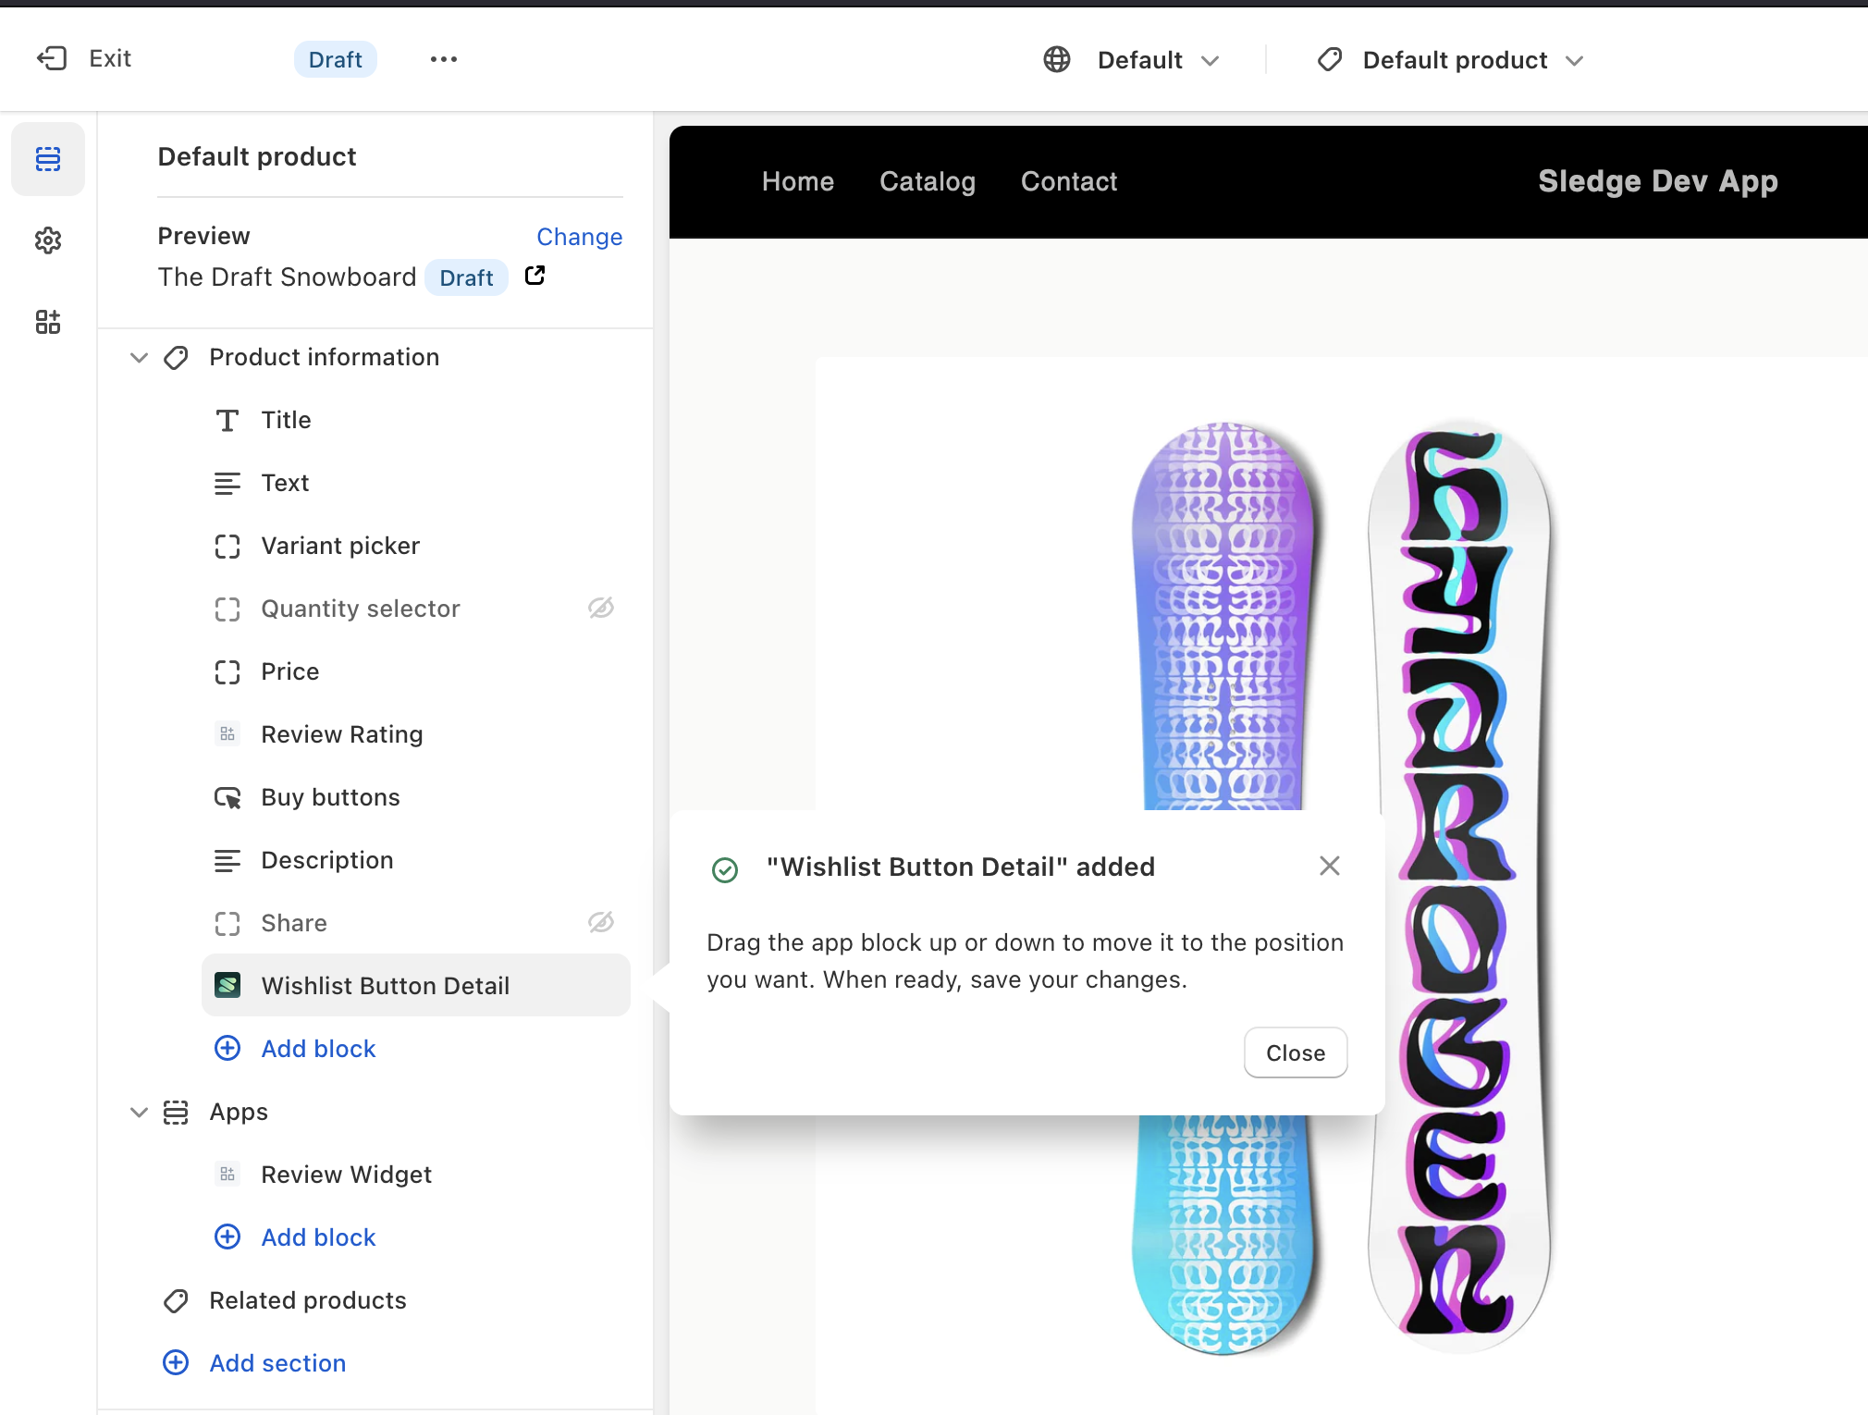
Task: Open the three-dot more actions menu
Action: pos(444,59)
